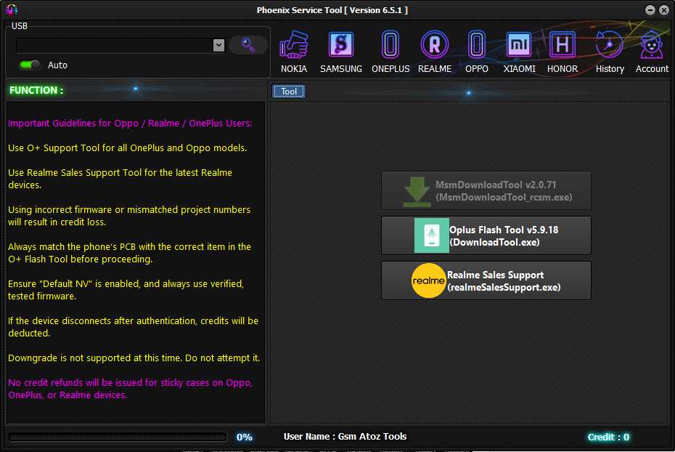Select the OPPO brand icon
Viewport: 675px width, 452px height.
pos(476,47)
